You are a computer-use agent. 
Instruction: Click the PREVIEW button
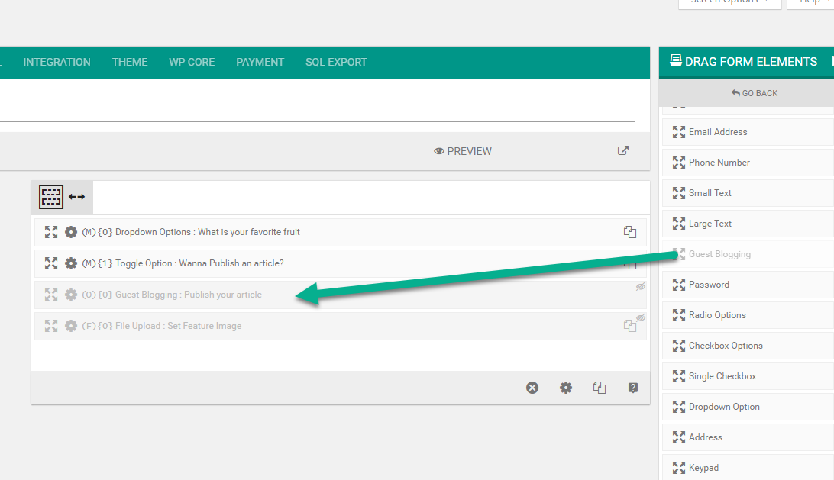463,151
